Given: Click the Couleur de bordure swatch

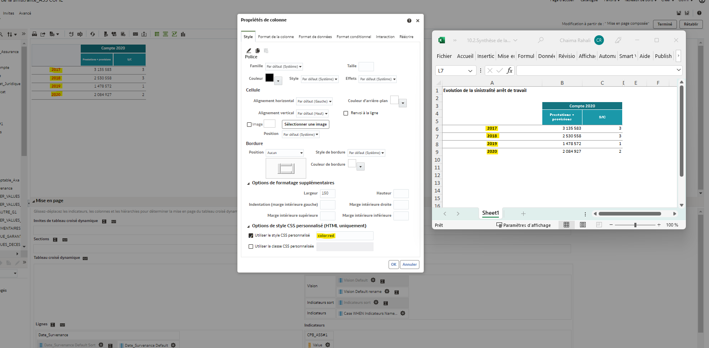Looking at the screenshot, I should 352,163.
